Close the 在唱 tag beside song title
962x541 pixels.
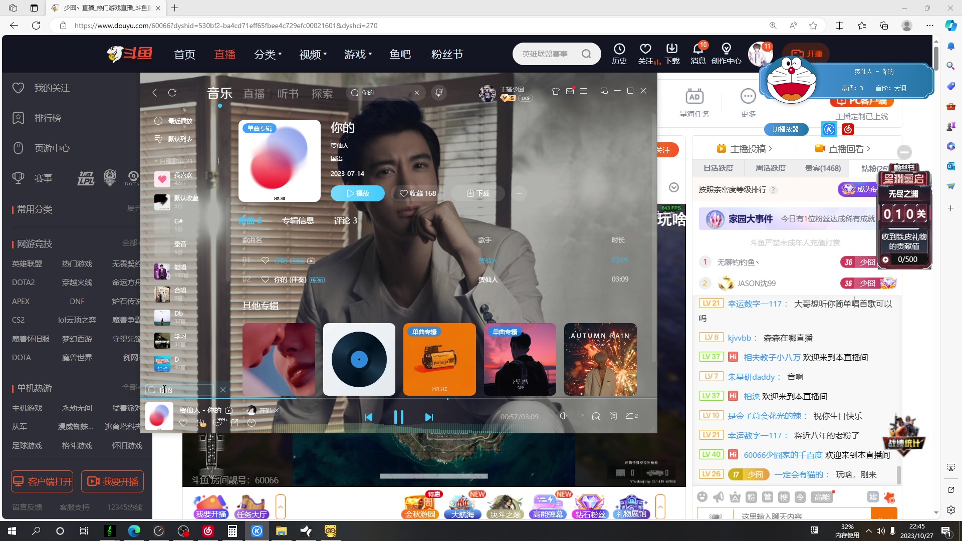pyautogui.click(x=276, y=410)
